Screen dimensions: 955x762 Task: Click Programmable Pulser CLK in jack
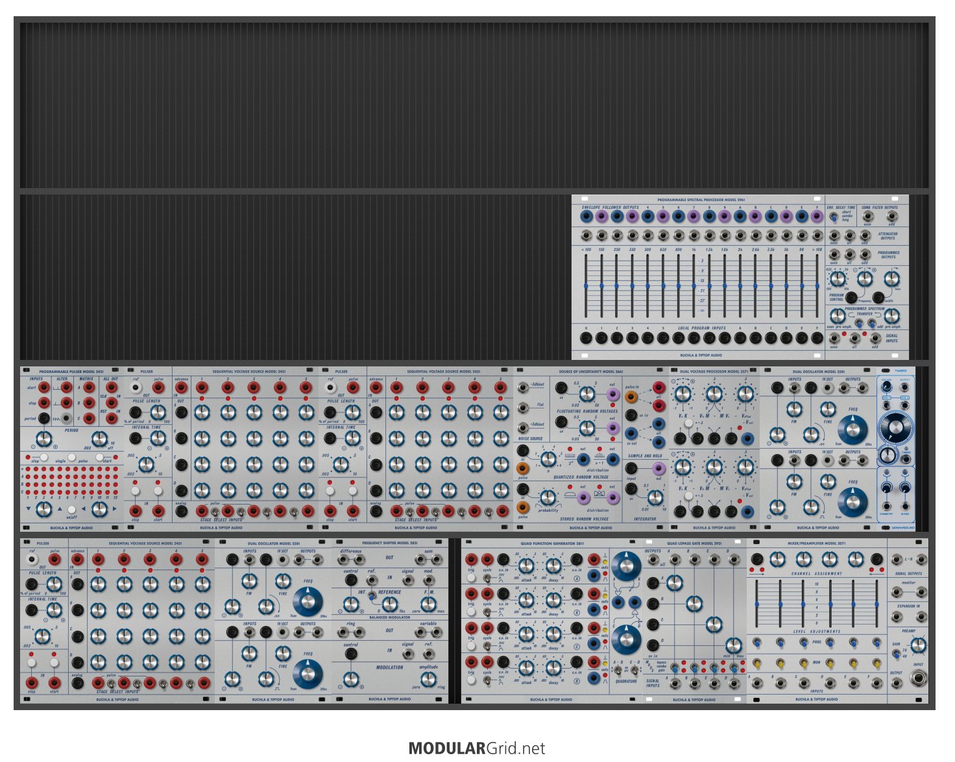111,403
